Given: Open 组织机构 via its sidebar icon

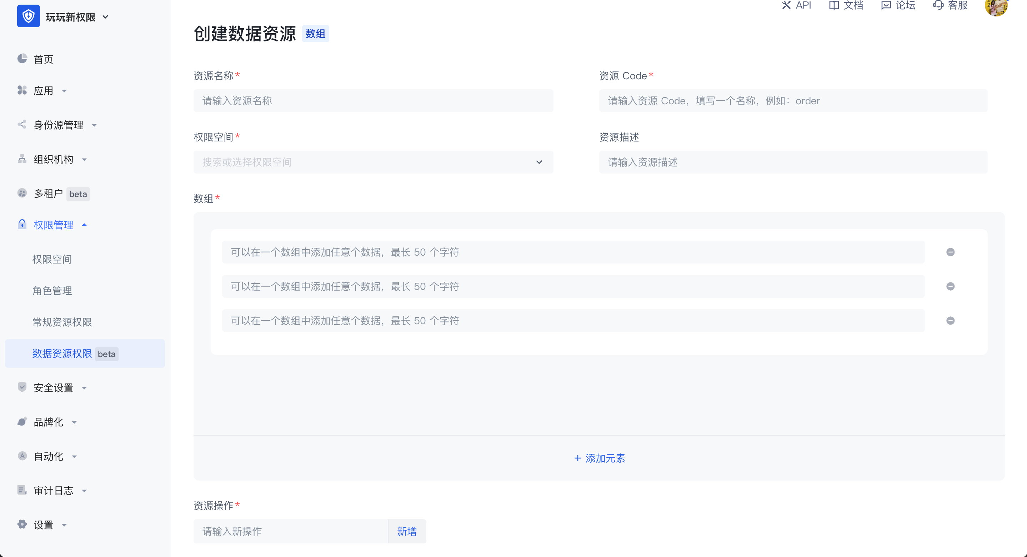Looking at the screenshot, I should [22, 159].
